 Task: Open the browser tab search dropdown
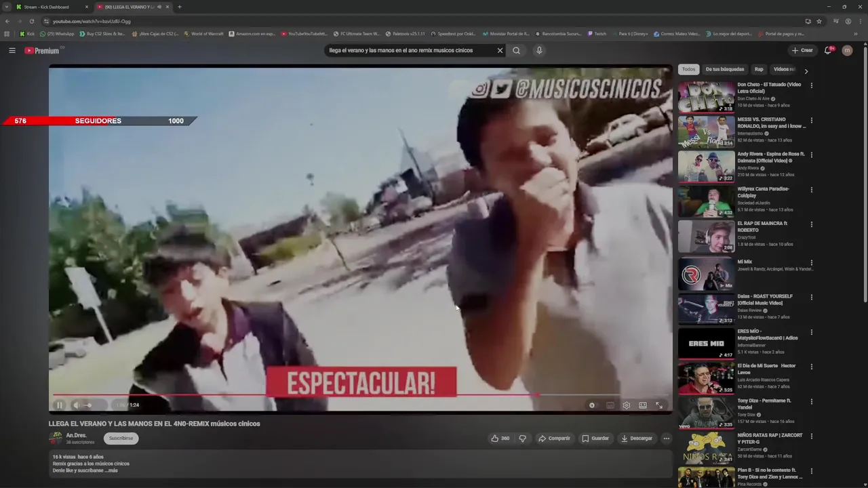coord(6,7)
